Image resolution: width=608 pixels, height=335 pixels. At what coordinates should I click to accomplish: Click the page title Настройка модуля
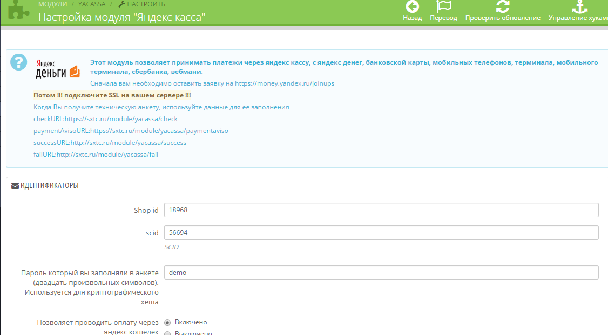tap(121, 17)
